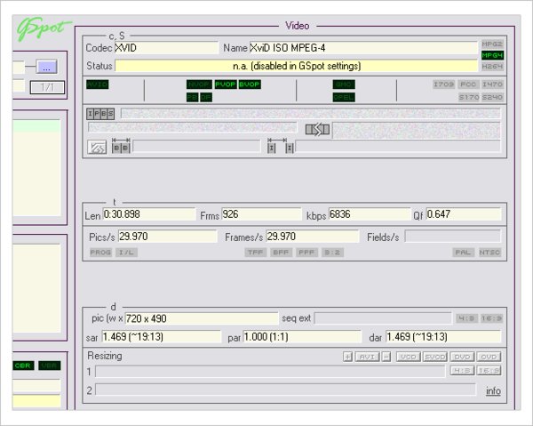Click the NTSC standard indicator
533x426 pixels.
click(489, 252)
